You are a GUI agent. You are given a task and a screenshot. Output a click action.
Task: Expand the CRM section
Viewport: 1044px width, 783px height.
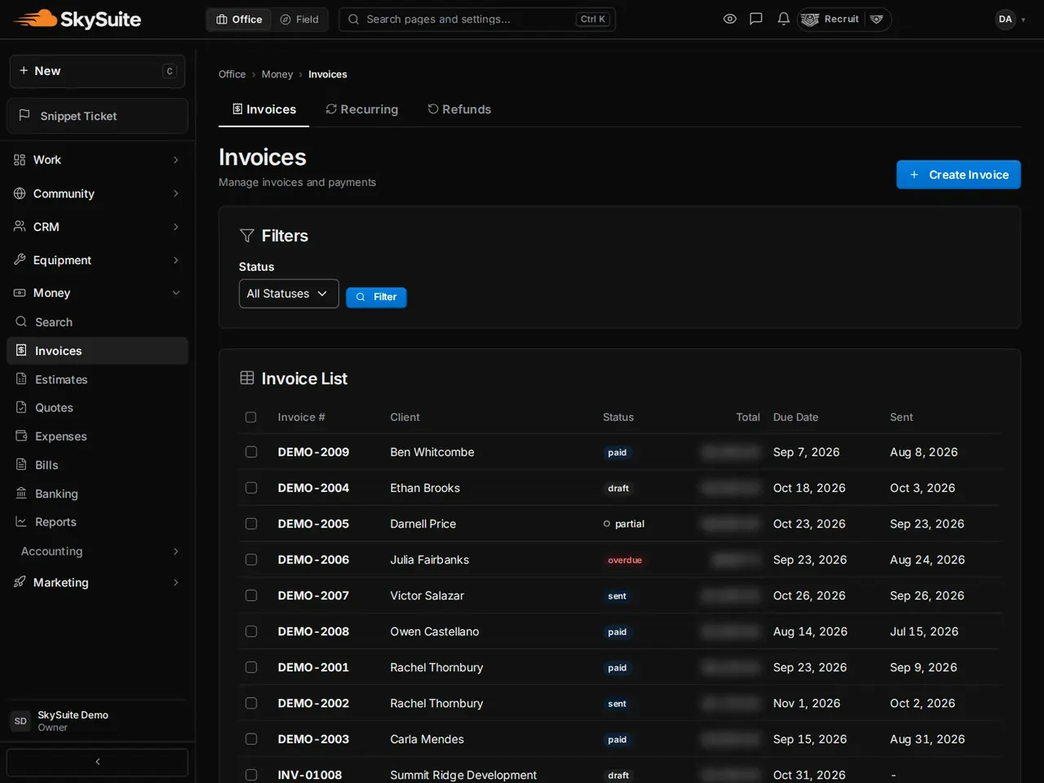pyautogui.click(x=97, y=227)
